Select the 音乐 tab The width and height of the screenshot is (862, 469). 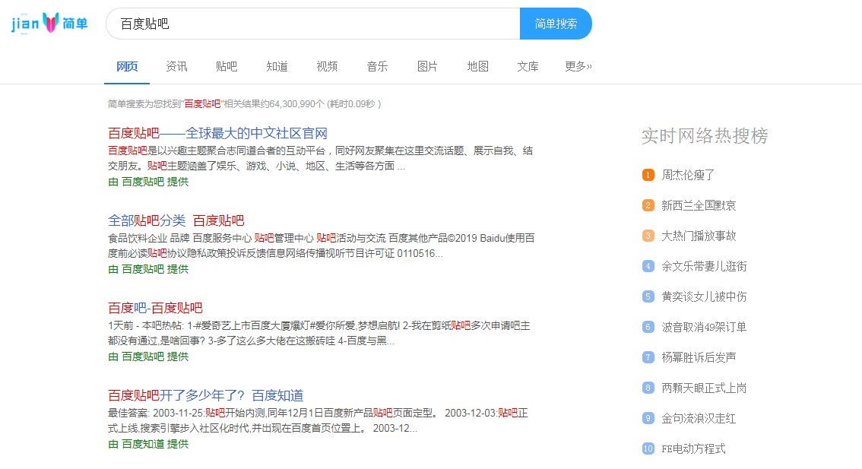click(x=377, y=67)
